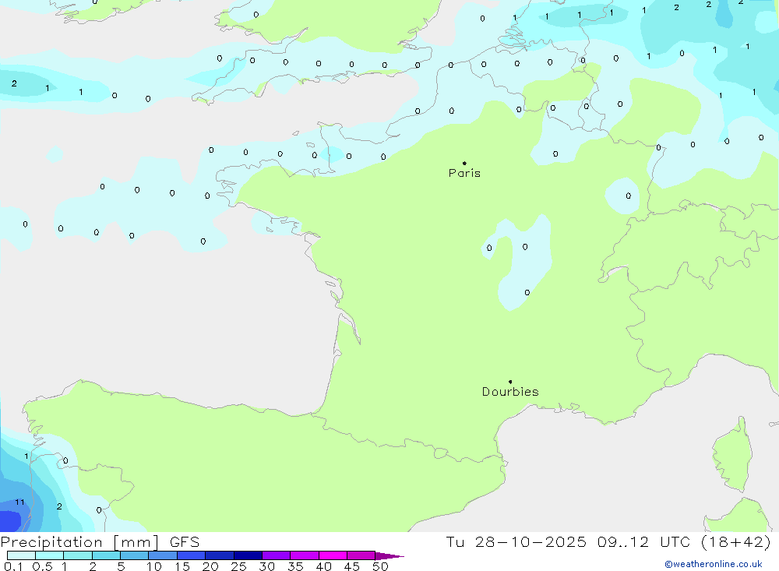Click the legend label '0.5'
Image resolution: width=779 pixels, height=571 pixels.
click(x=42, y=566)
